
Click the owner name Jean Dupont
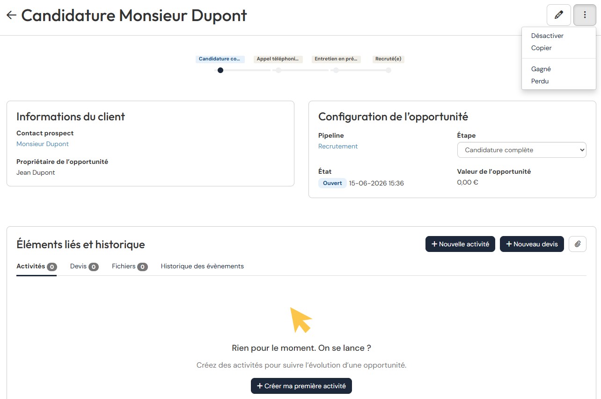[36, 172]
